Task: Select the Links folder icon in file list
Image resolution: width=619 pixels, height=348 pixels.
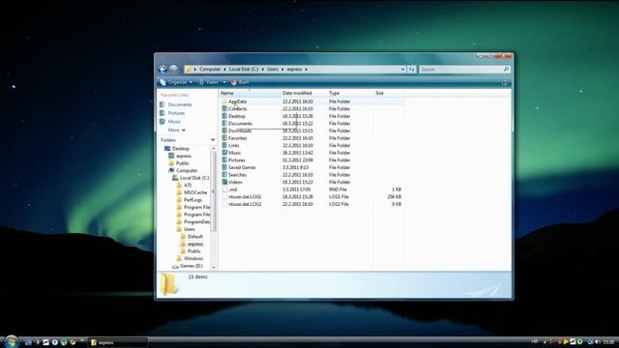Action: coord(224,146)
